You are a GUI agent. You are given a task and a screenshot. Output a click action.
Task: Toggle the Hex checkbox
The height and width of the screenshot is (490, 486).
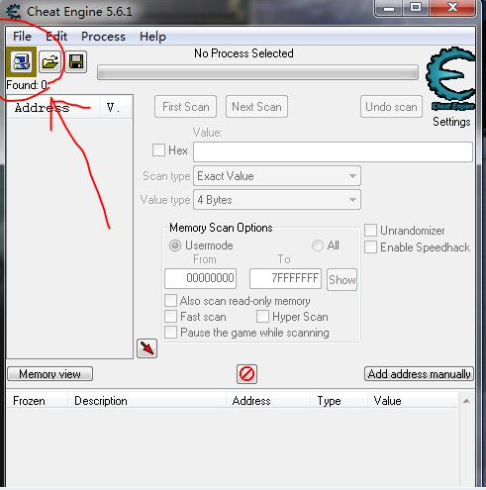pos(158,149)
